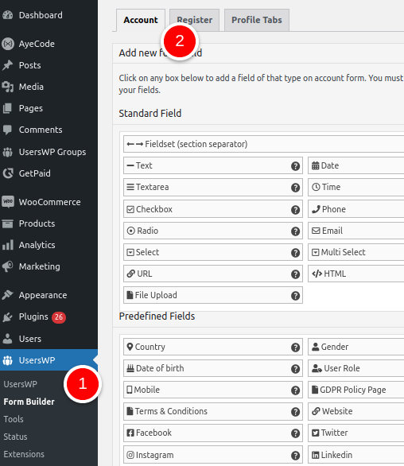Screen dimensions: 404x466
Task: Add the User Role predefined field
Action: 355,368
